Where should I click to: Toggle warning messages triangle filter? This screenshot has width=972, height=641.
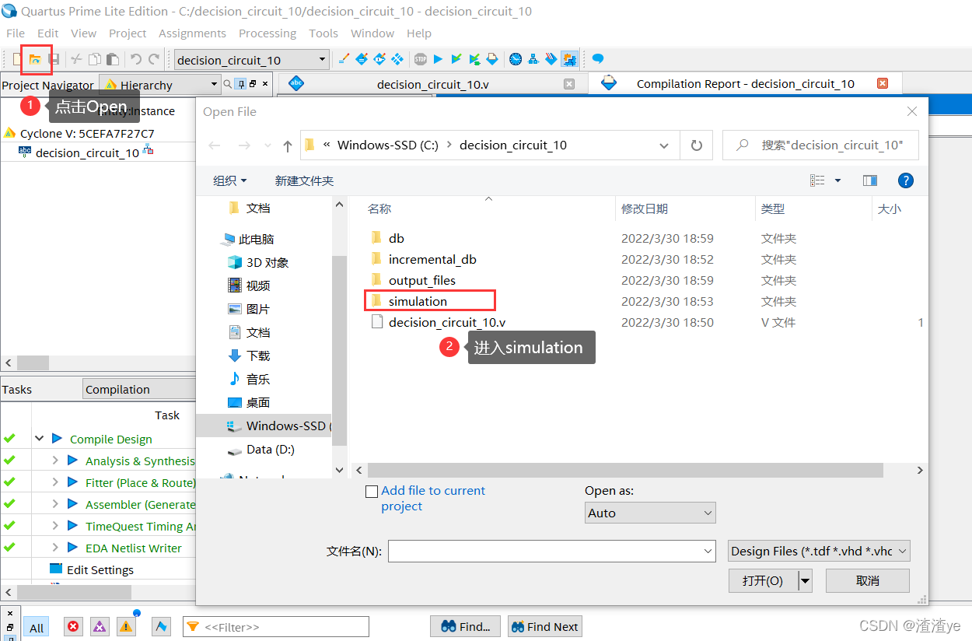click(x=126, y=626)
